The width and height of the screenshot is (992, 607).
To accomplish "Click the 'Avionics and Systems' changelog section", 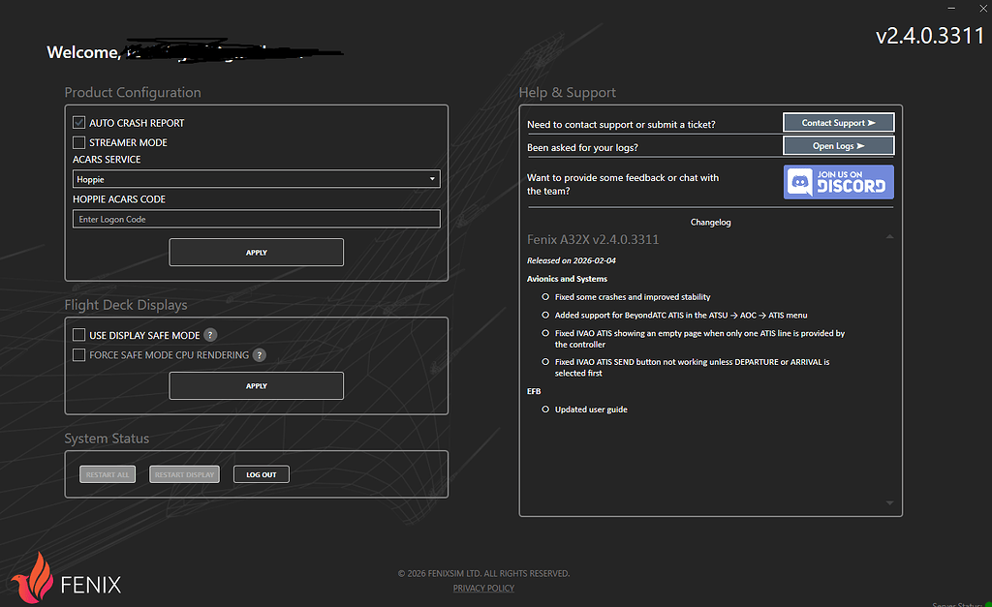I will pos(567,279).
